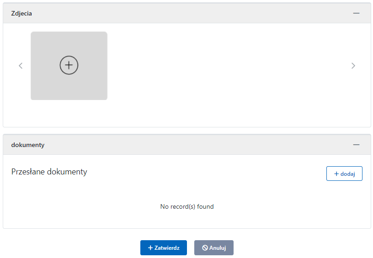Collapse the dokumenty panel with minus icon
Screen dimensions: 373x258
pos(356,145)
